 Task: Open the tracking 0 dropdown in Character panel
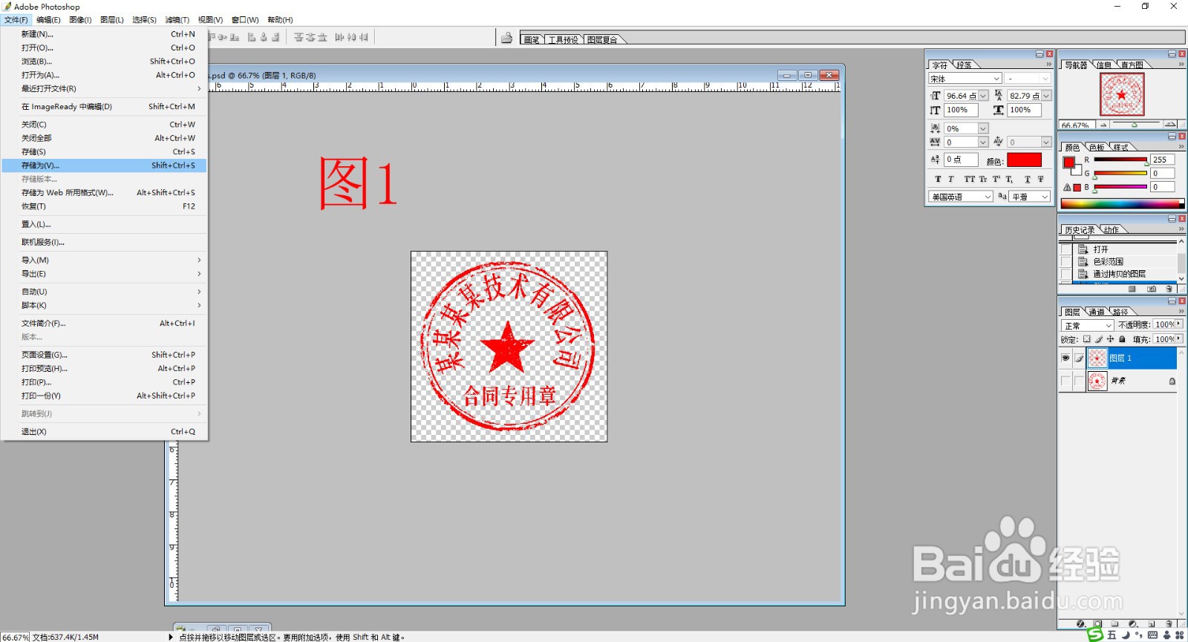(x=983, y=142)
